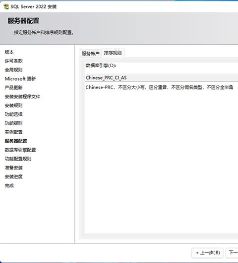Click the Chinese_PRC_CI_AS collation field

click(162, 78)
